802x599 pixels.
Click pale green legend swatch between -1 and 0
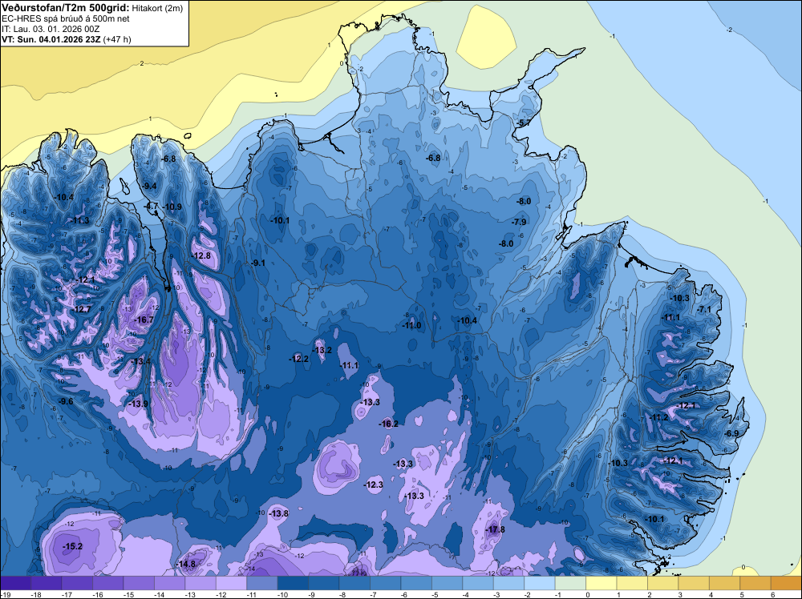point(570,583)
